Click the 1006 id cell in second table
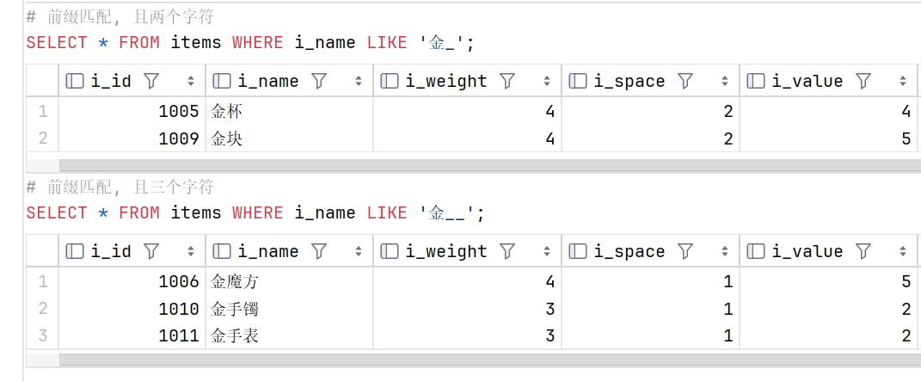Viewport: 921px width, 381px height. point(132,282)
